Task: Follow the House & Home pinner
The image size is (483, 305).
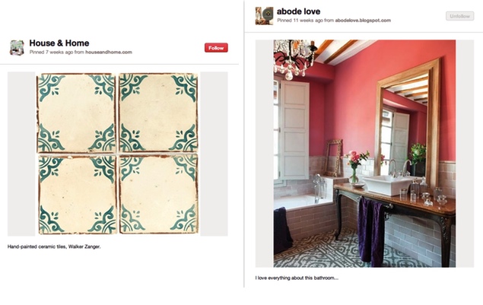Action: (x=216, y=48)
